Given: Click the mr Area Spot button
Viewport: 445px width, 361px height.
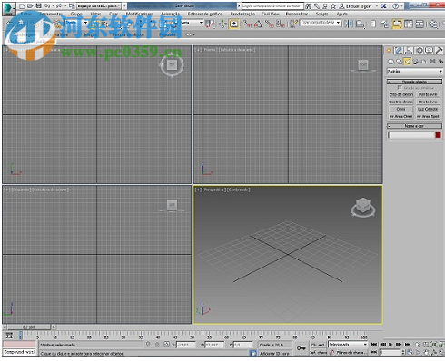Looking at the screenshot, I should (428, 116).
